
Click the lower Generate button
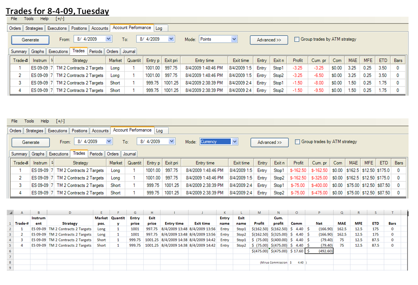(31, 142)
